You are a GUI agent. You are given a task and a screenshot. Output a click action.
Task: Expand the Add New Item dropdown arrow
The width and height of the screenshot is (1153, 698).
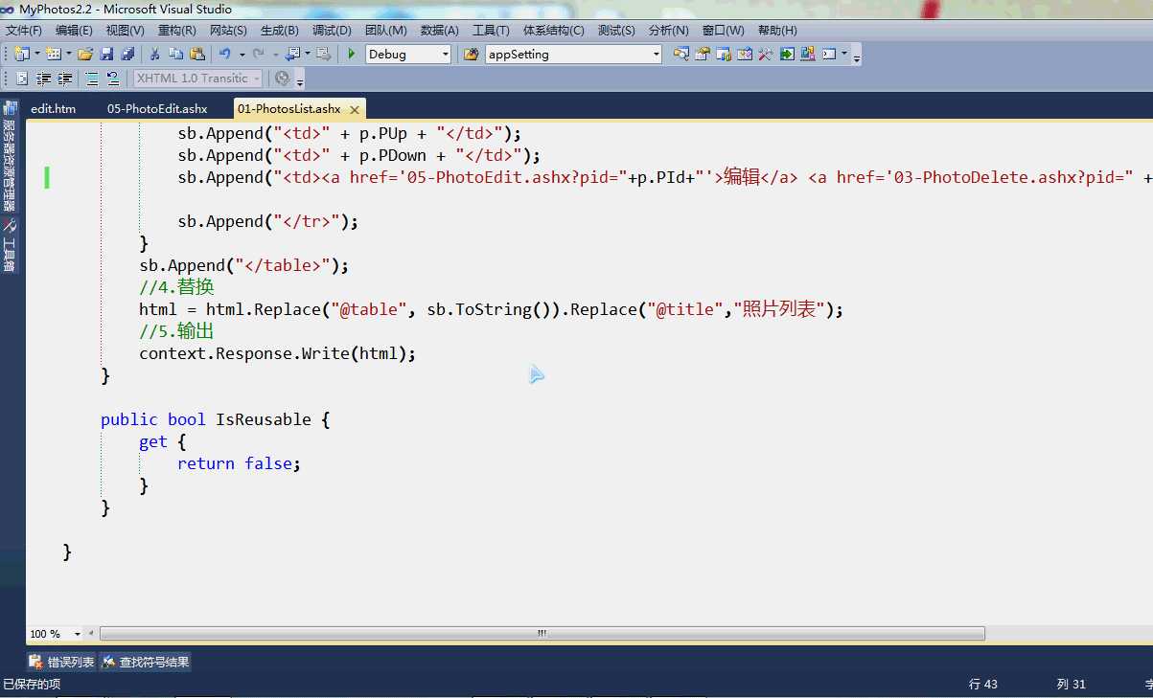point(69,54)
